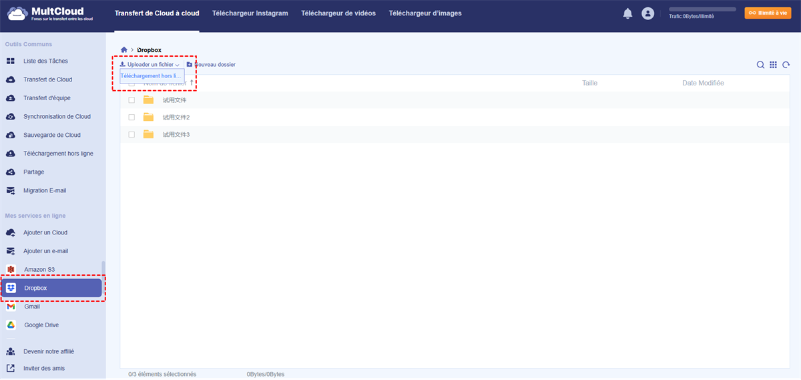
Task: Click the Migration E-mail icon
Action: tap(11, 190)
